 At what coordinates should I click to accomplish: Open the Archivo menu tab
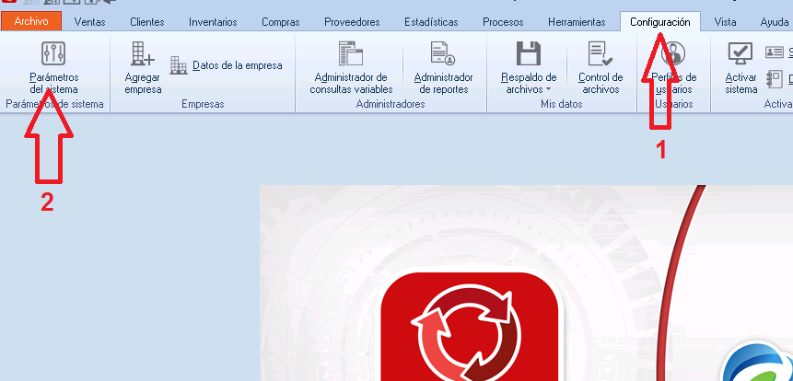(x=31, y=22)
